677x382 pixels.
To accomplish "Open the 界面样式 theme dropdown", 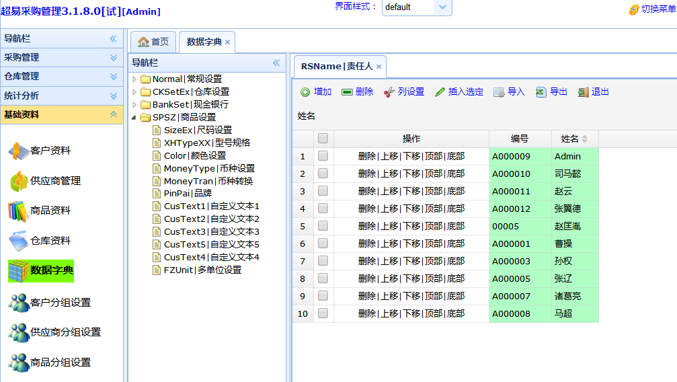I will click(x=442, y=7).
